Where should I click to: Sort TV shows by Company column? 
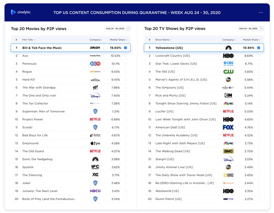pos(229,40)
